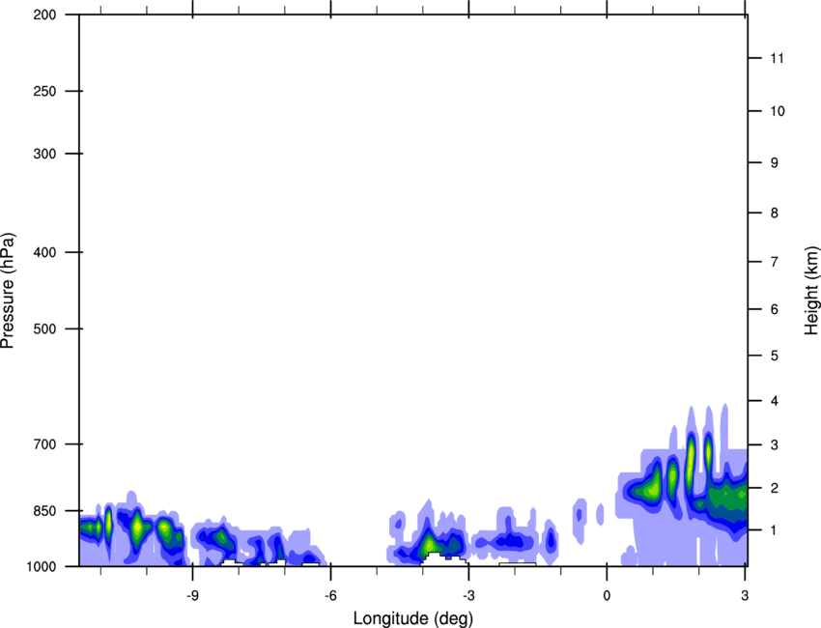Pick the 2 km height tick label

point(775,488)
